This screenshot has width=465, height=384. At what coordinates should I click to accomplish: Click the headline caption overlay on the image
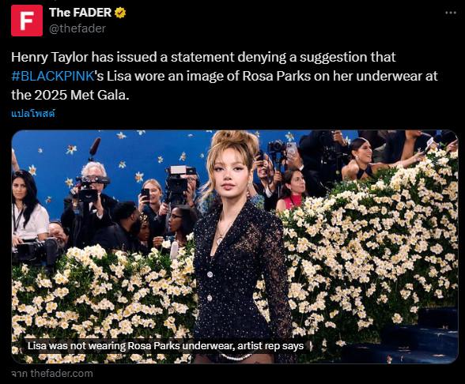pos(165,346)
